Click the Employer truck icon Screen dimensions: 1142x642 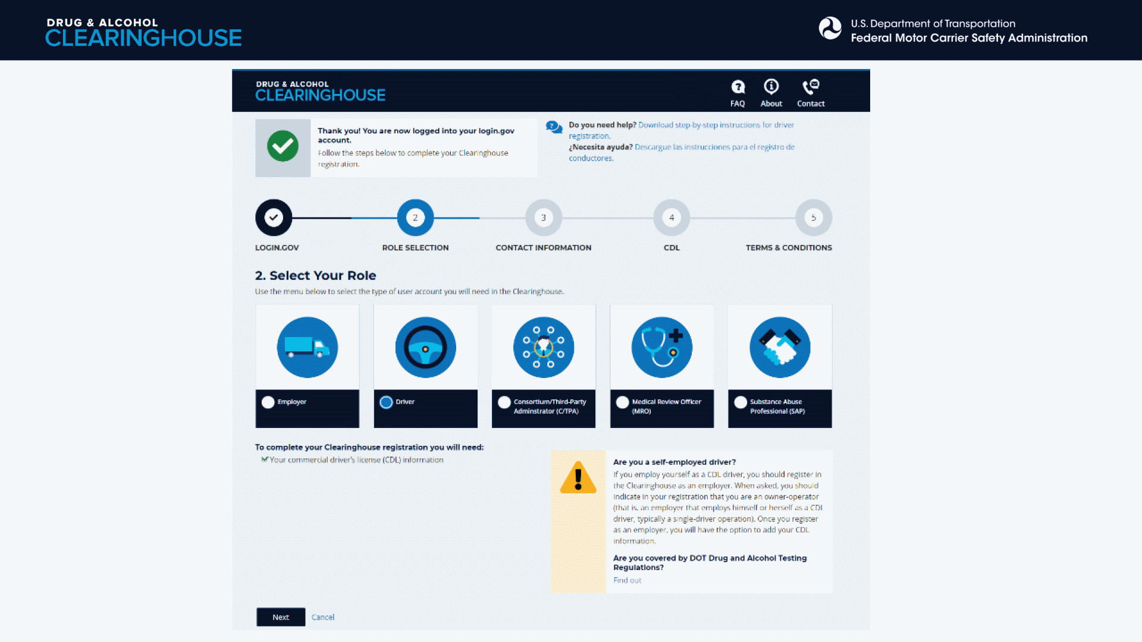point(307,347)
